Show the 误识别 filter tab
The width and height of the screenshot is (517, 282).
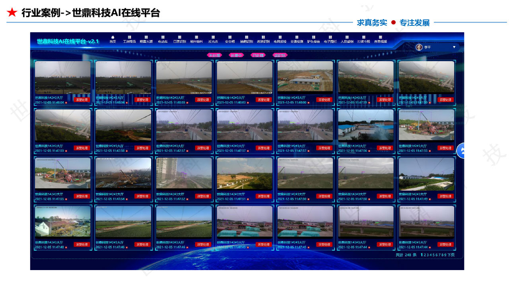[280, 55]
